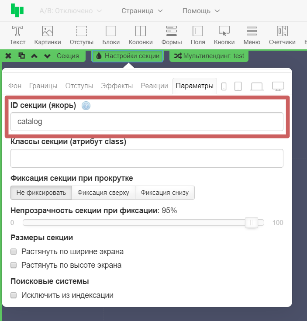Open the A/B: Отключено dropdown

pyautogui.click(x=71, y=10)
